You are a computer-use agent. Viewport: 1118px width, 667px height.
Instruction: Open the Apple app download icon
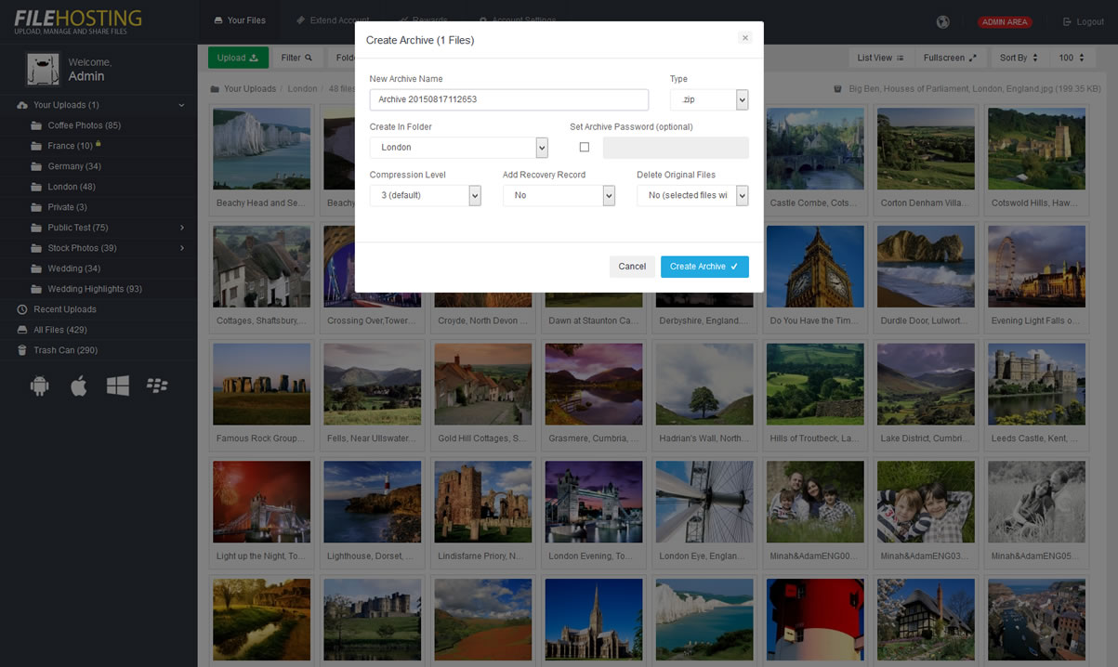[x=78, y=386]
